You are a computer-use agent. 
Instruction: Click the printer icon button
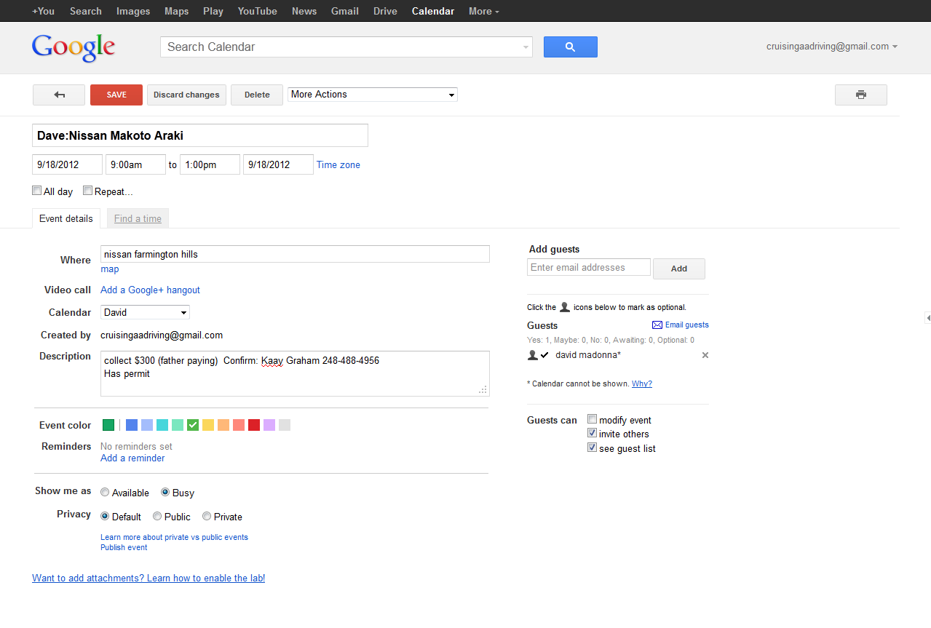pos(860,95)
